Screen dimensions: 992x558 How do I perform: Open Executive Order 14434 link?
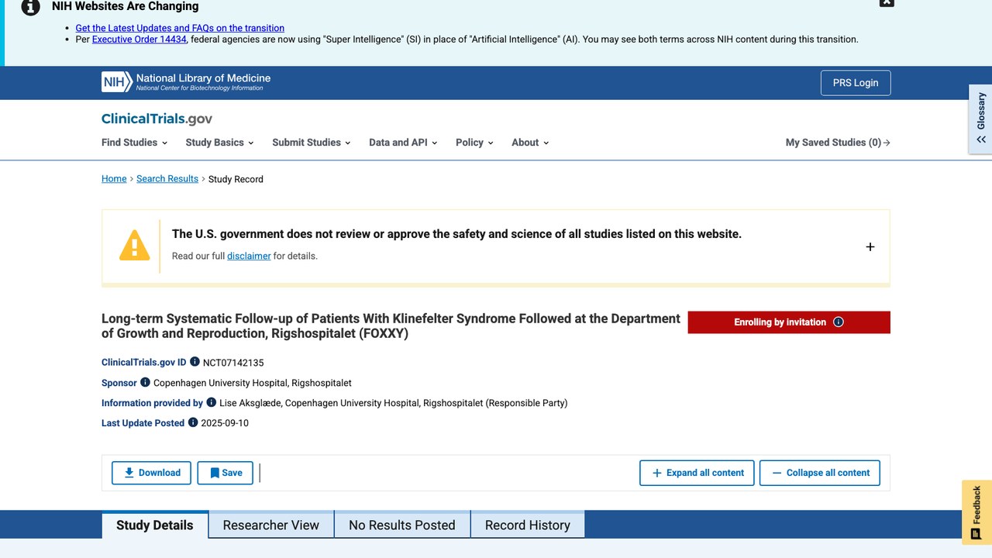point(139,40)
